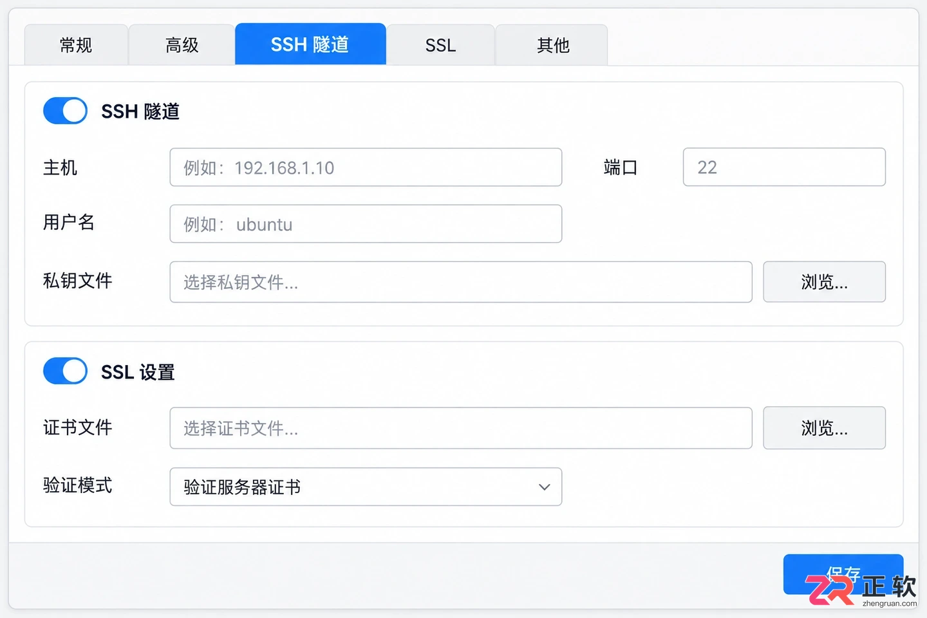
Task: Click into the 用户名 input field
Action: (366, 224)
